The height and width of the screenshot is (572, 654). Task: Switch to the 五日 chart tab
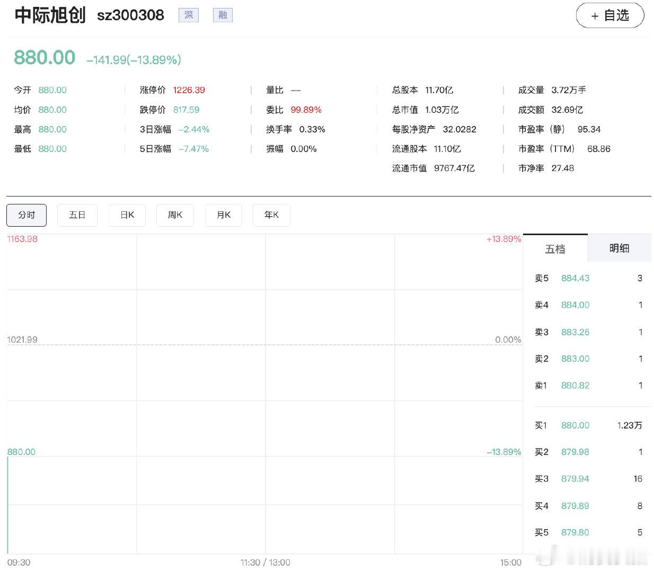coord(77,215)
